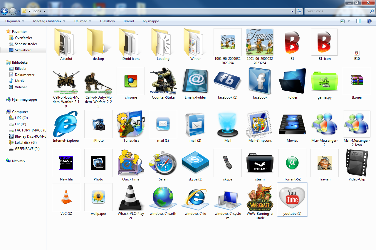Image resolution: width=376 pixels, height=250 pixels.
Task: Select the New file thumbnail
Action: tap(66, 163)
